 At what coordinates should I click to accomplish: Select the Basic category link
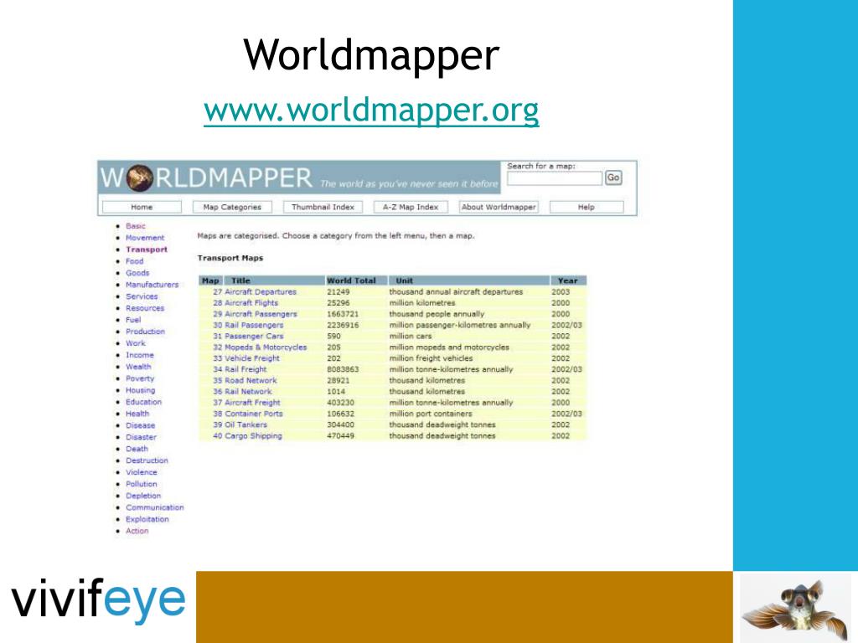(136, 226)
